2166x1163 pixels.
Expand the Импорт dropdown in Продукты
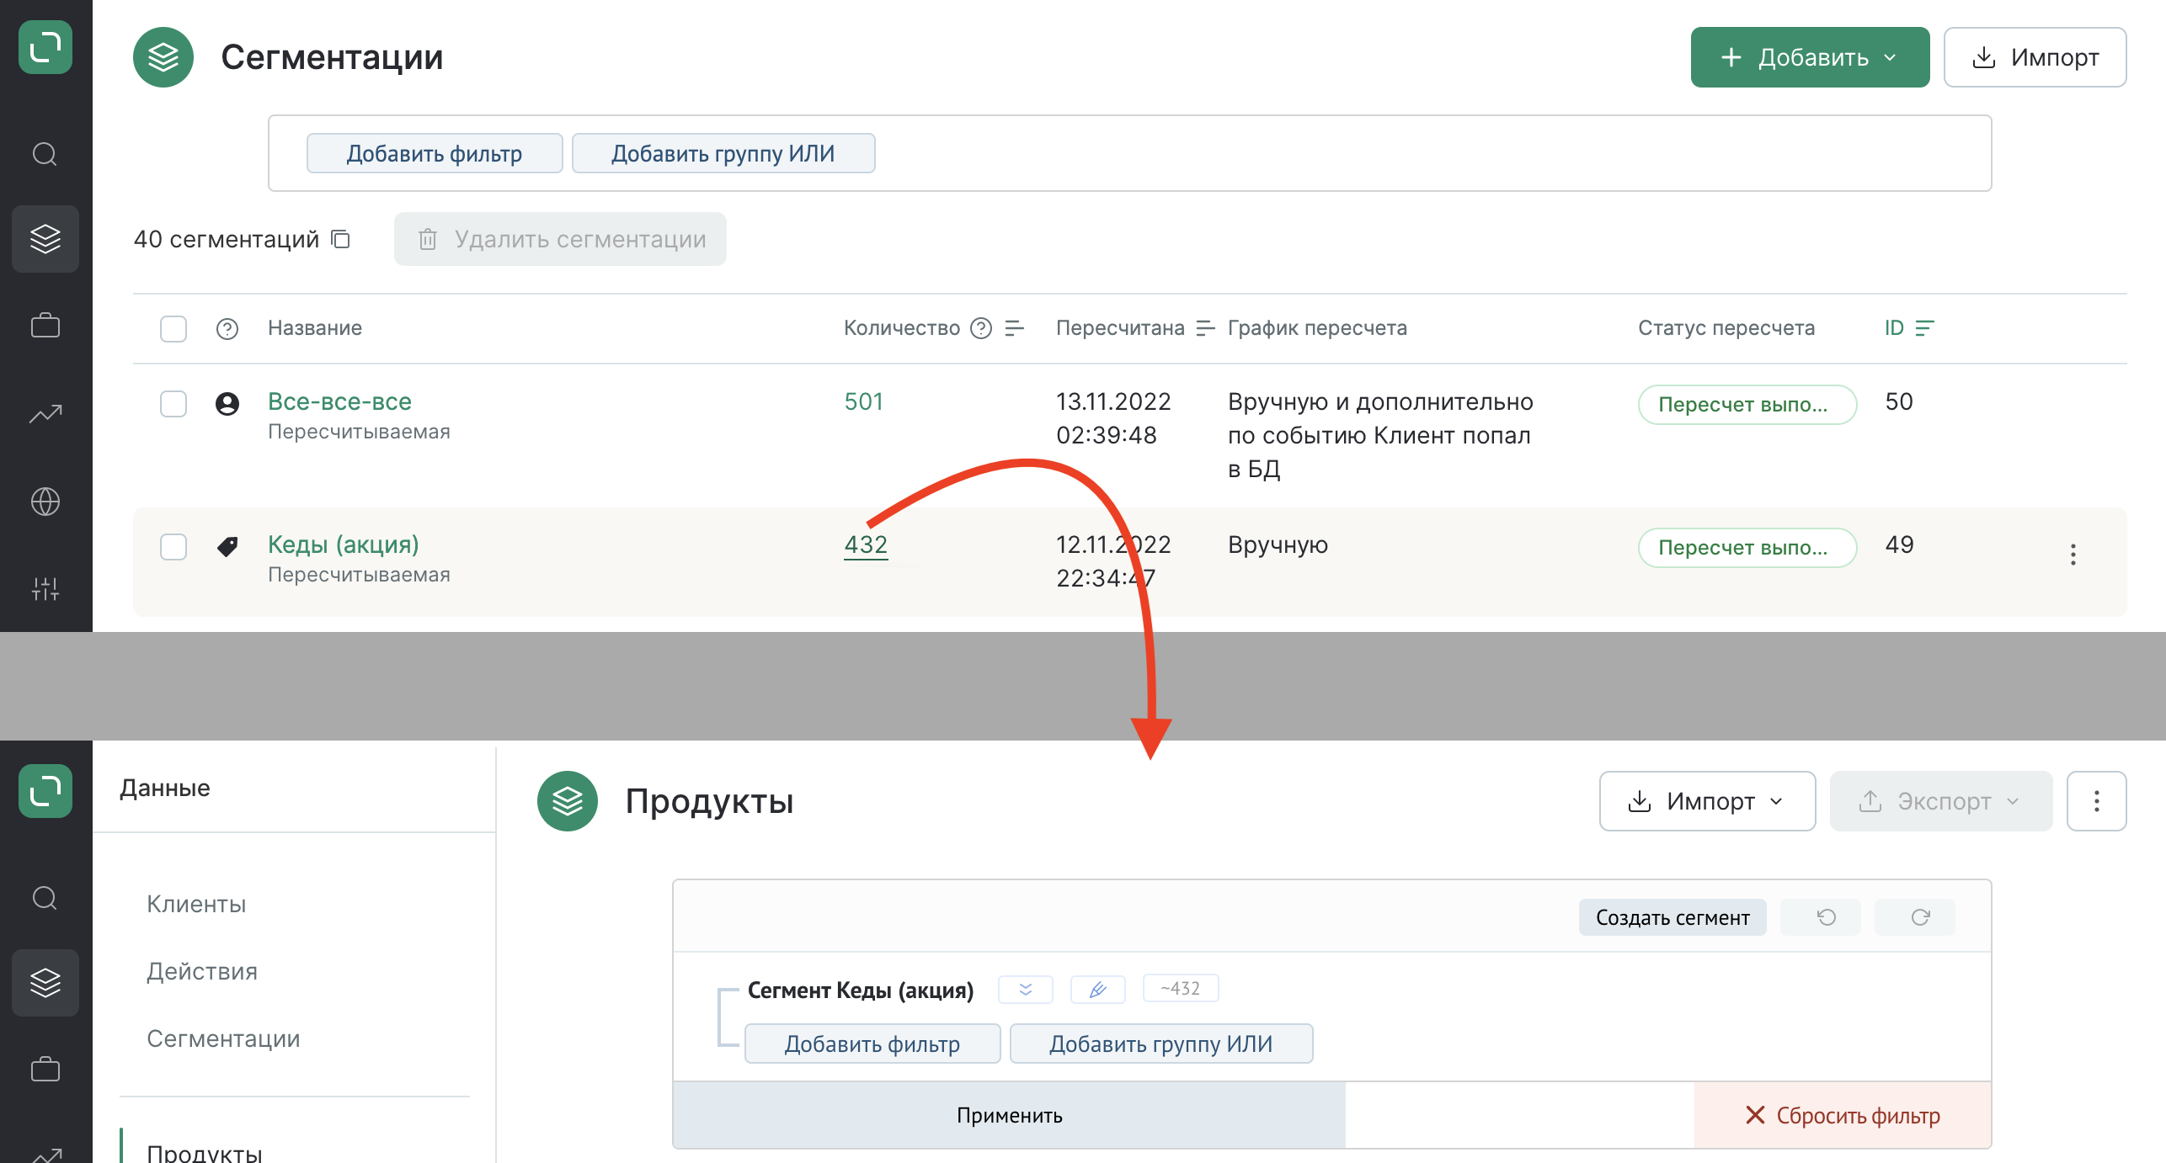click(1707, 801)
